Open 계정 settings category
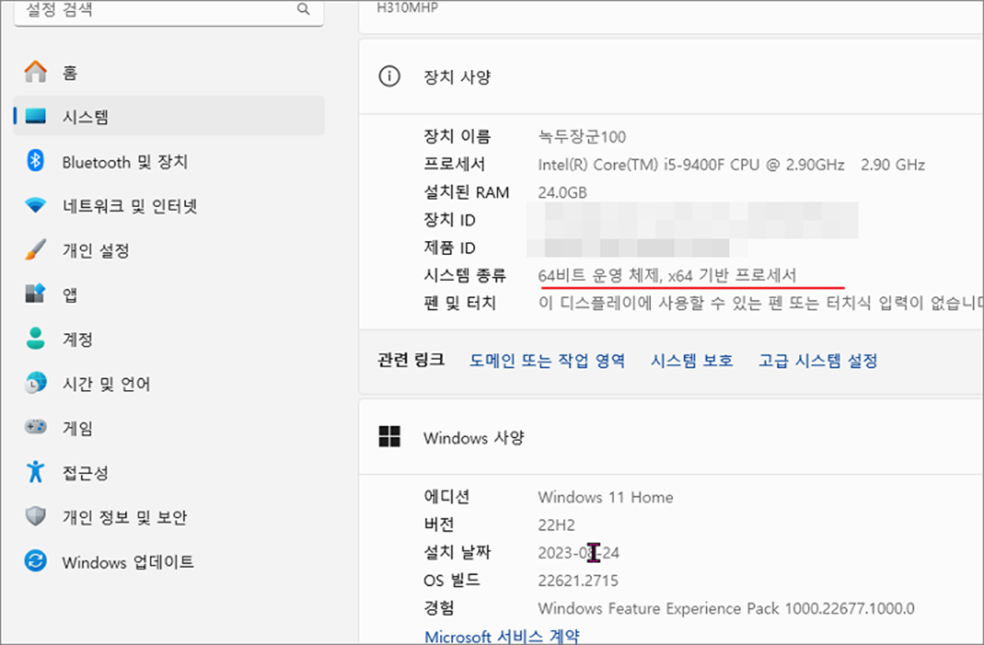The height and width of the screenshot is (645, 984). (x=169, y=339)
